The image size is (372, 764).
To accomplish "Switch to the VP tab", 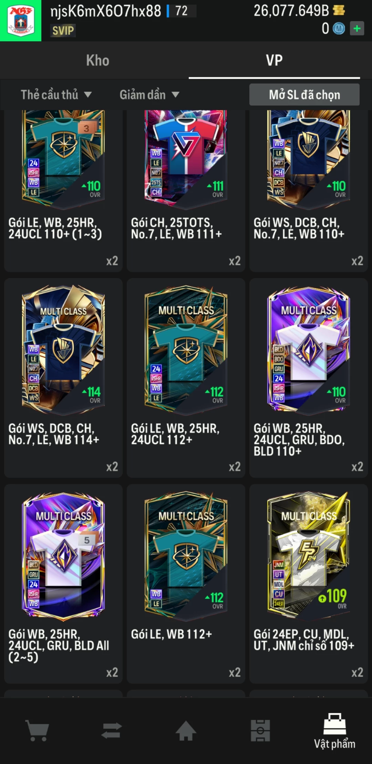I will pos(275,61).
